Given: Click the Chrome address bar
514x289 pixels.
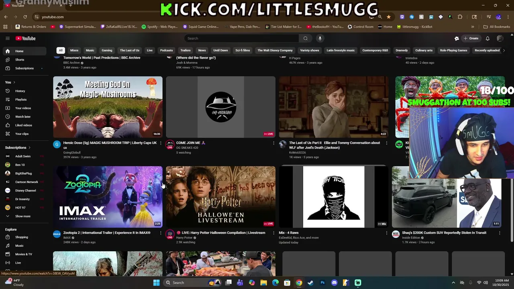Looking at the screenshot, I should tap(201, 17).
